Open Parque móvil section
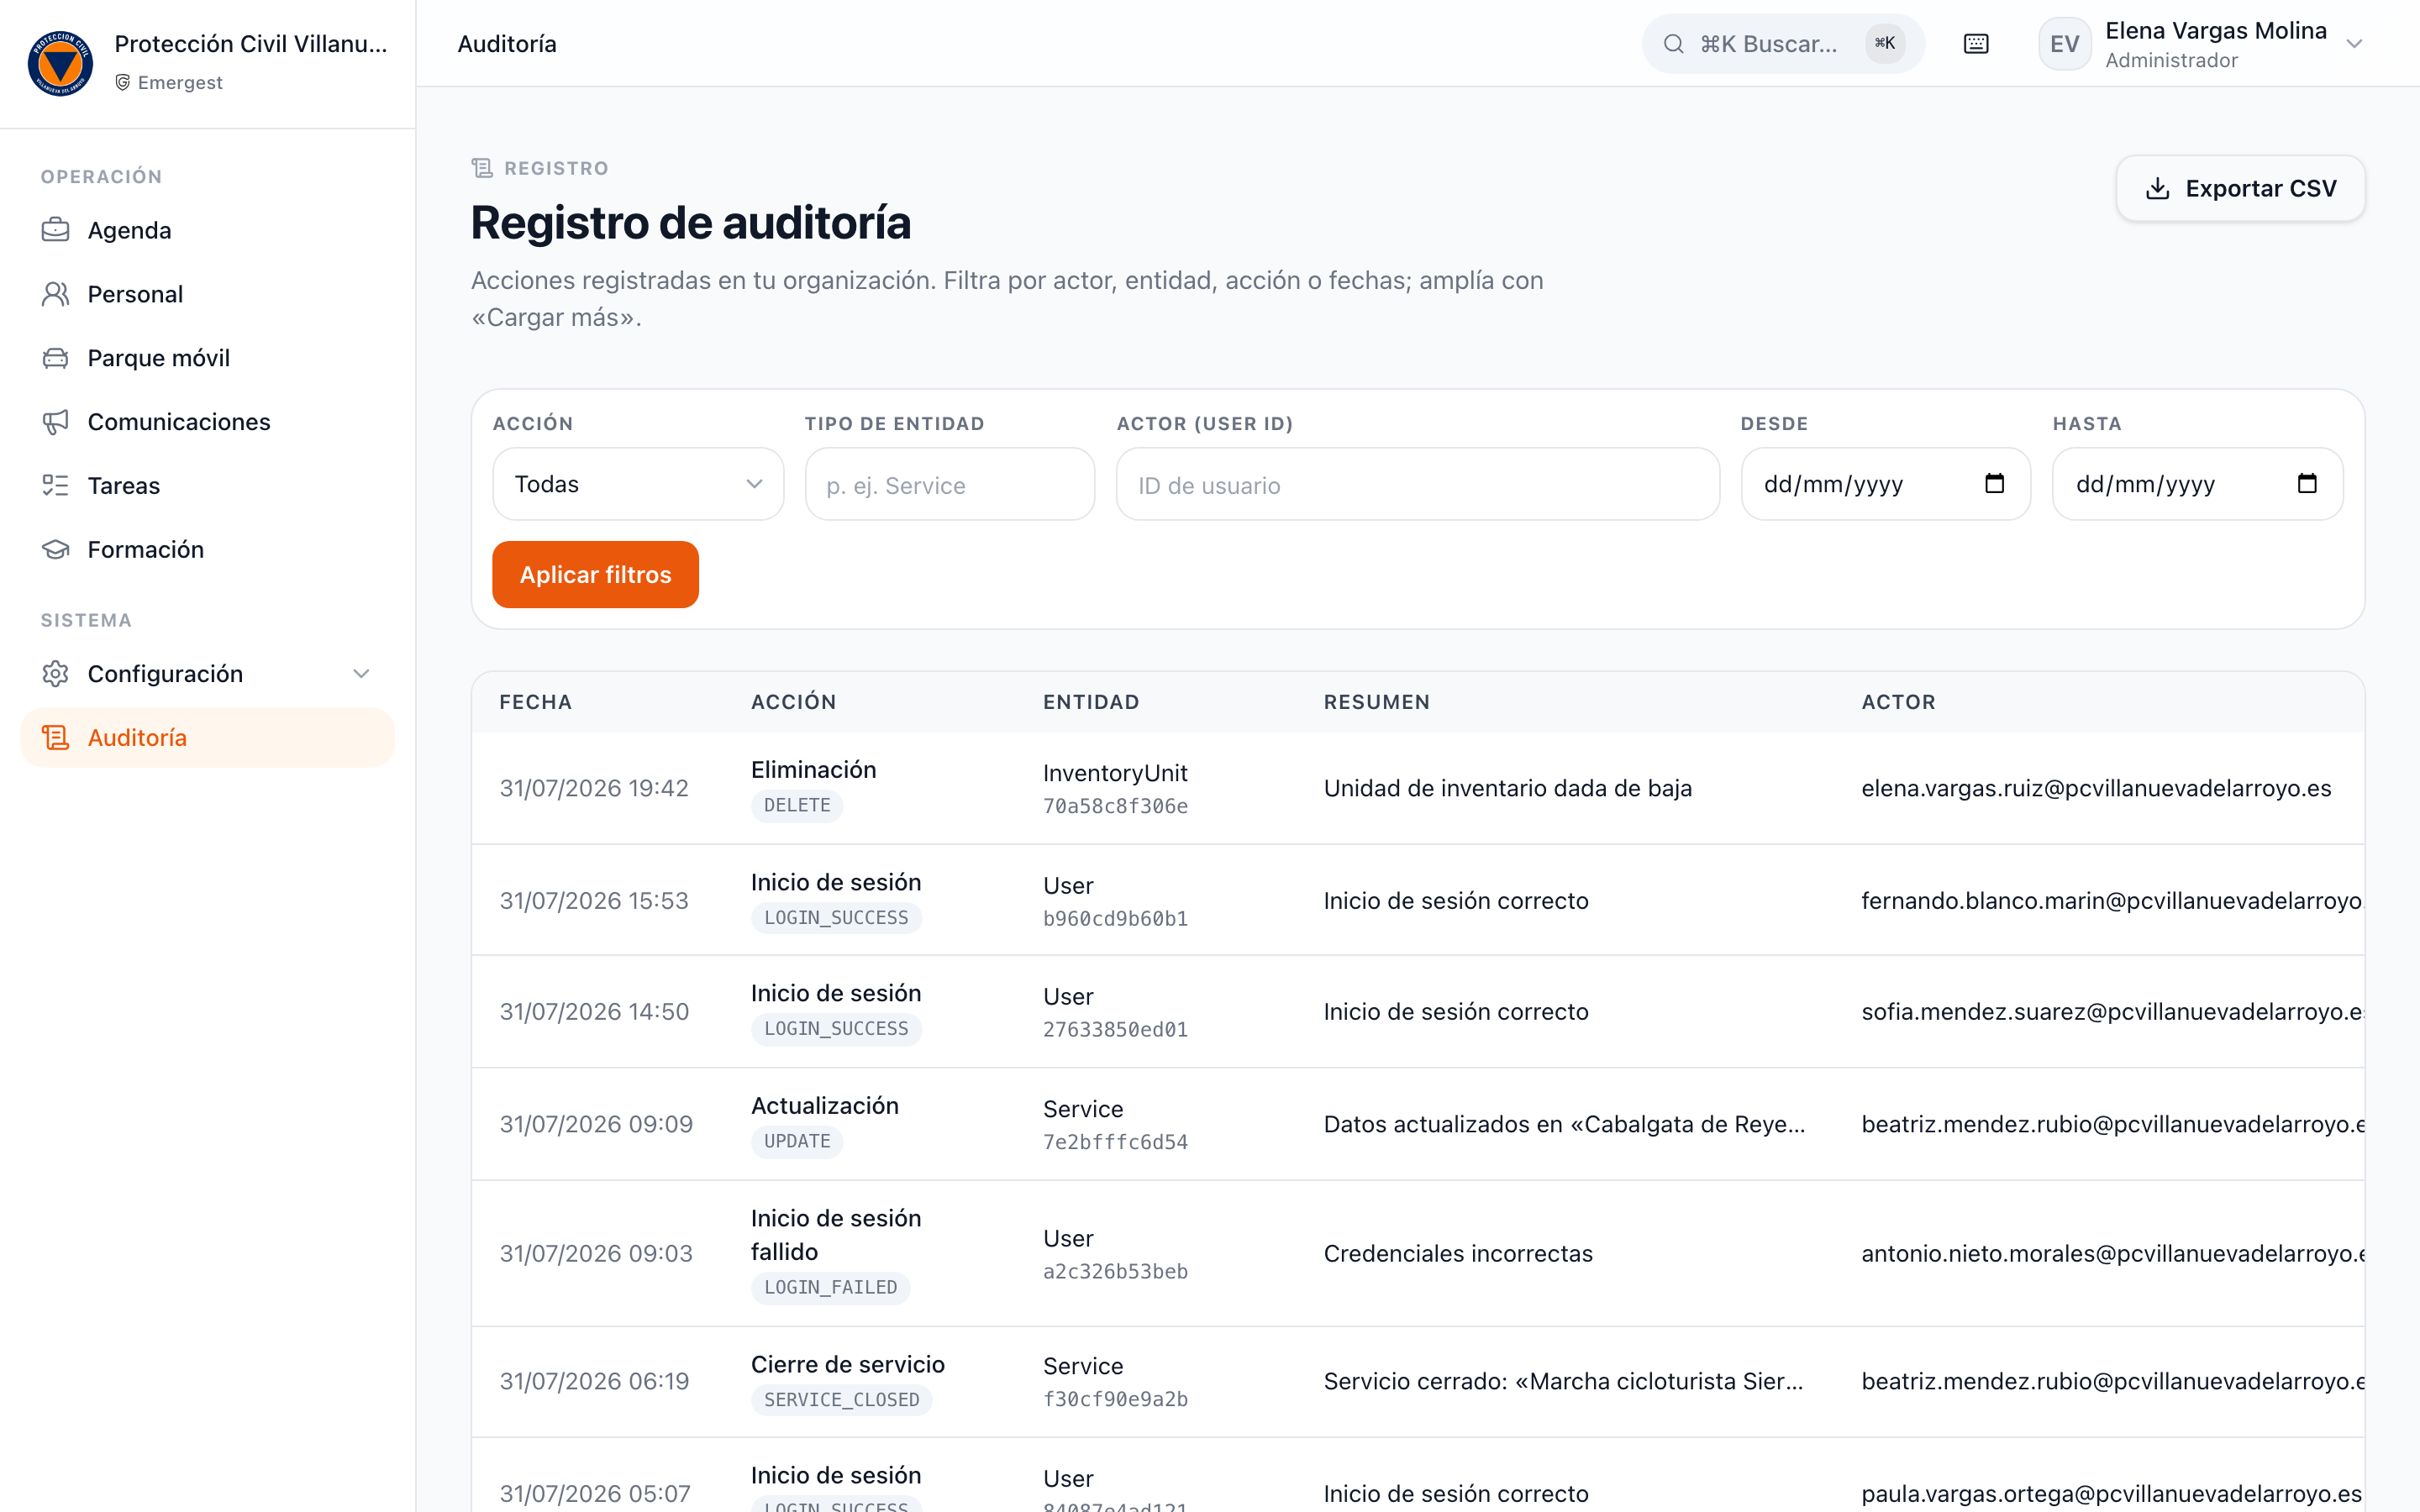This screenshot has height=1512, width=2420. click(x=207, y=358)
